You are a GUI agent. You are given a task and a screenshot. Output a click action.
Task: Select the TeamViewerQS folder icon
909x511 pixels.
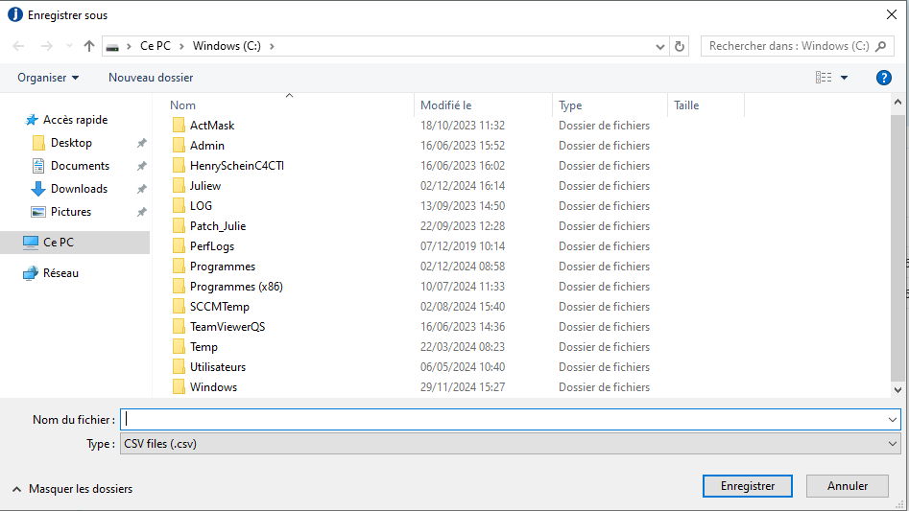[179, 327]
